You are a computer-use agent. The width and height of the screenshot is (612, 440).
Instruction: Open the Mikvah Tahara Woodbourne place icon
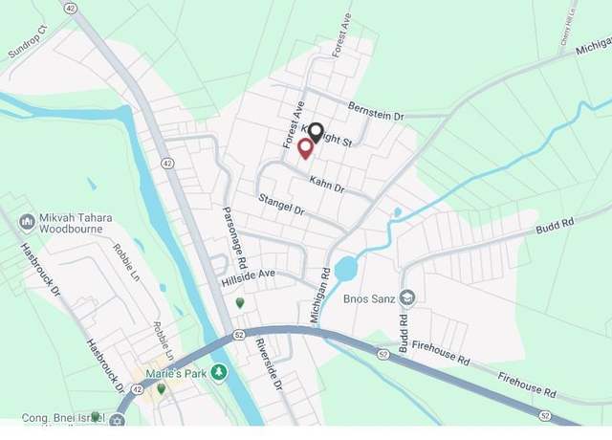(x=27, y=223)
